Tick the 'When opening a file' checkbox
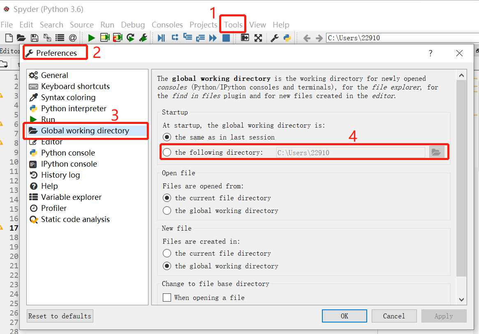479x334 pixels. 167,297
